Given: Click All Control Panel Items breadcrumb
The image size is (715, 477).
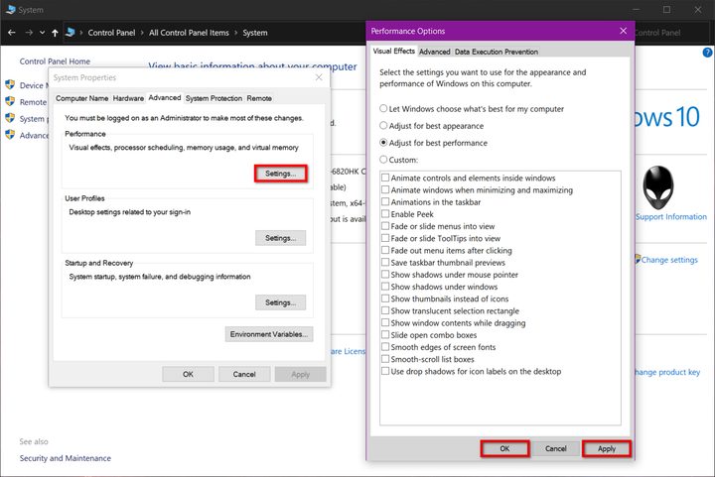Looking at the screenshot, I should pos(189,33).
